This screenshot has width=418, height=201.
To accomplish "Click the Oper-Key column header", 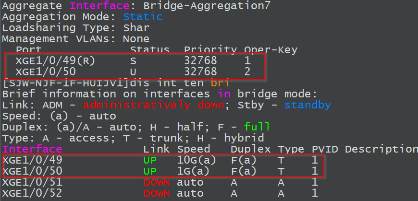I will [x=270, y=49].
